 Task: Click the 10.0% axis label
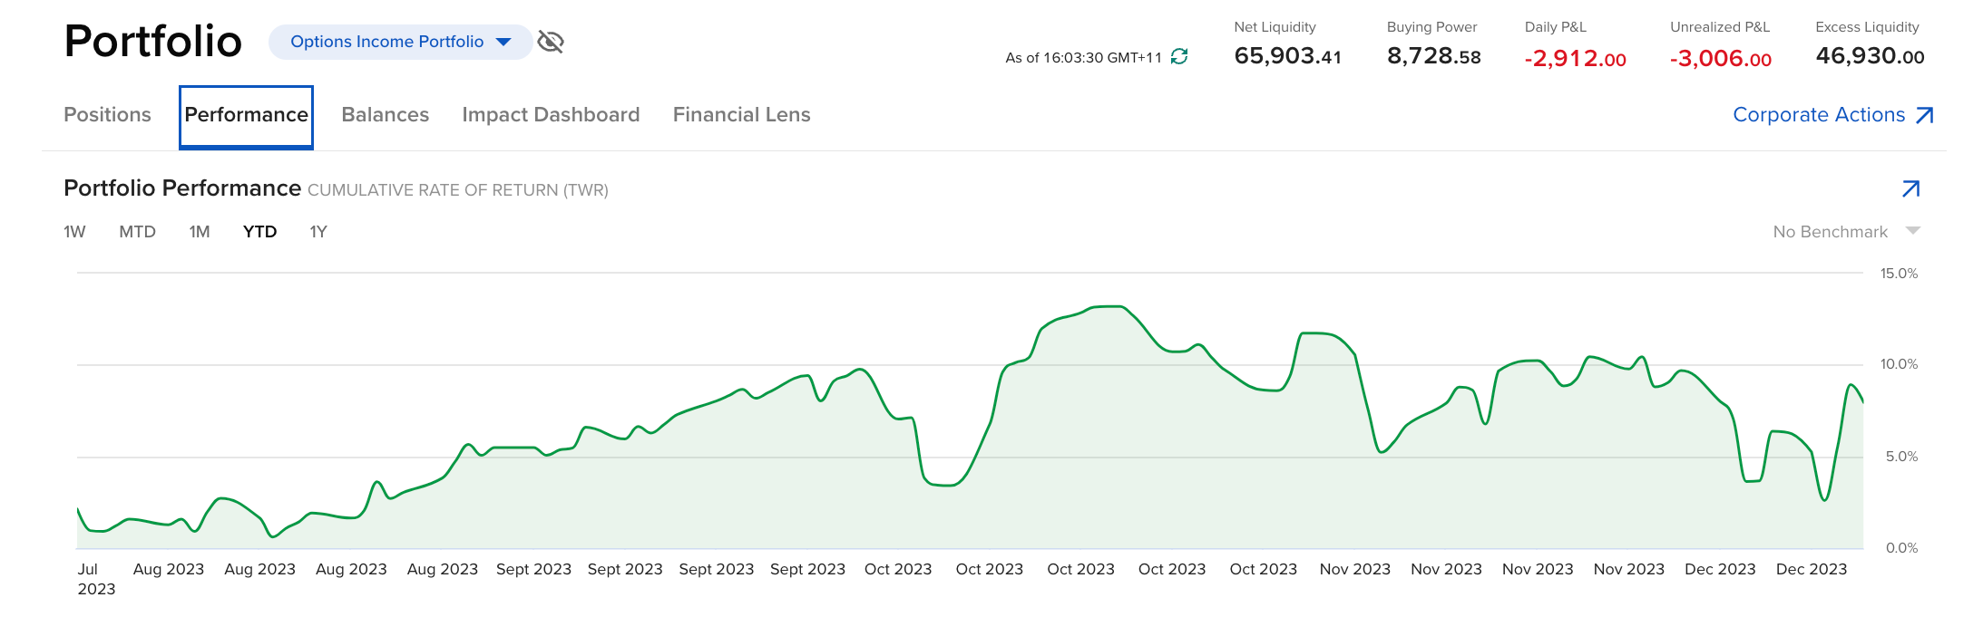[1899, 364]
